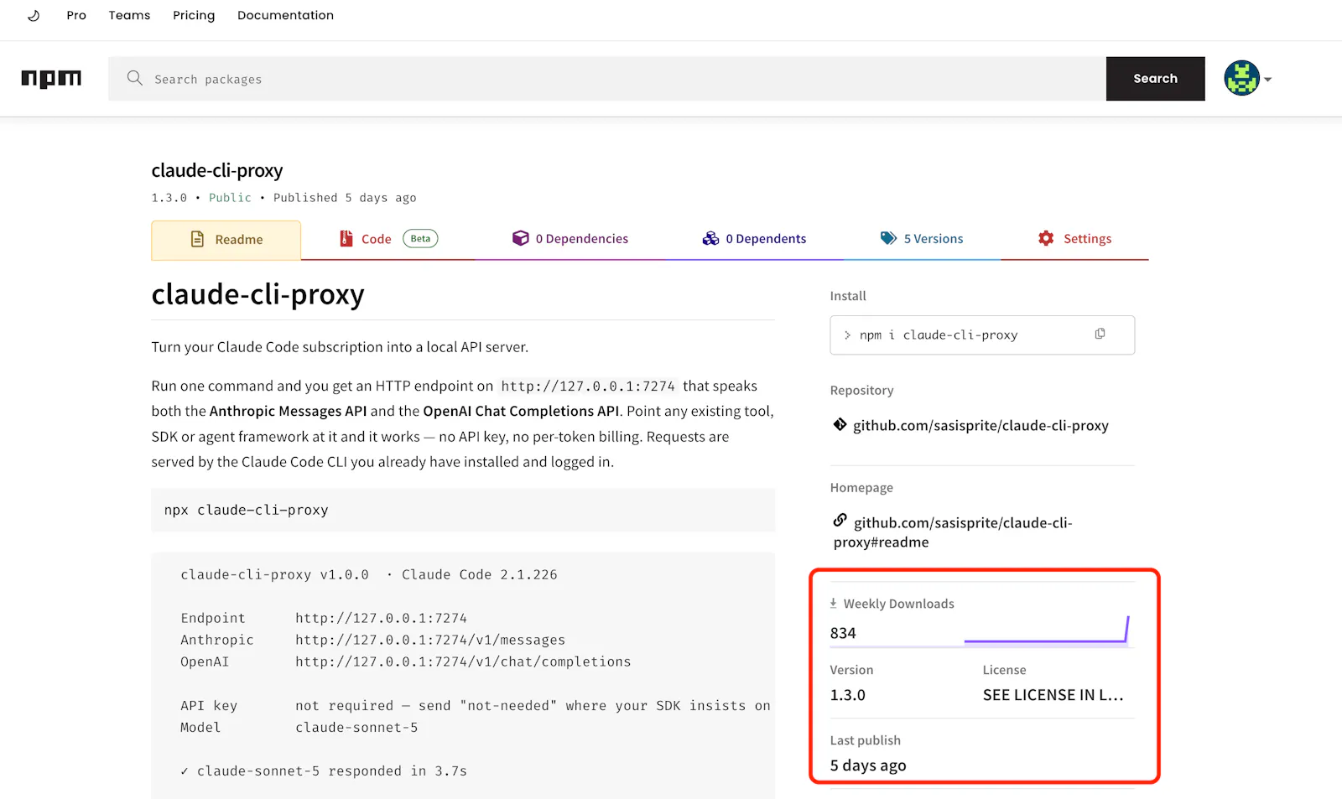1342x799 pixels.
Task: Click the homepage link chain icon
Action: [x=840, y=521]
